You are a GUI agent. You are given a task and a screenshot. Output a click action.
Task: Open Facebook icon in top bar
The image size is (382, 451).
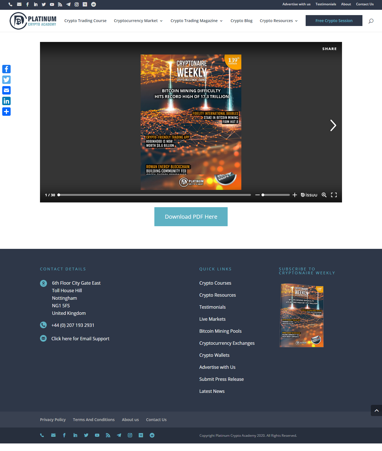pos(27,4)
